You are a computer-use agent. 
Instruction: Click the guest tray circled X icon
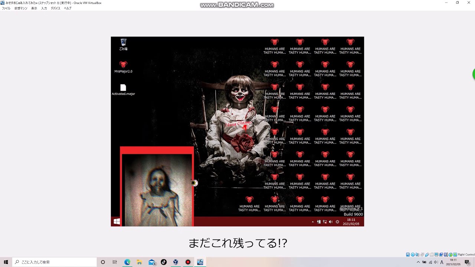(x=337, y=222)
